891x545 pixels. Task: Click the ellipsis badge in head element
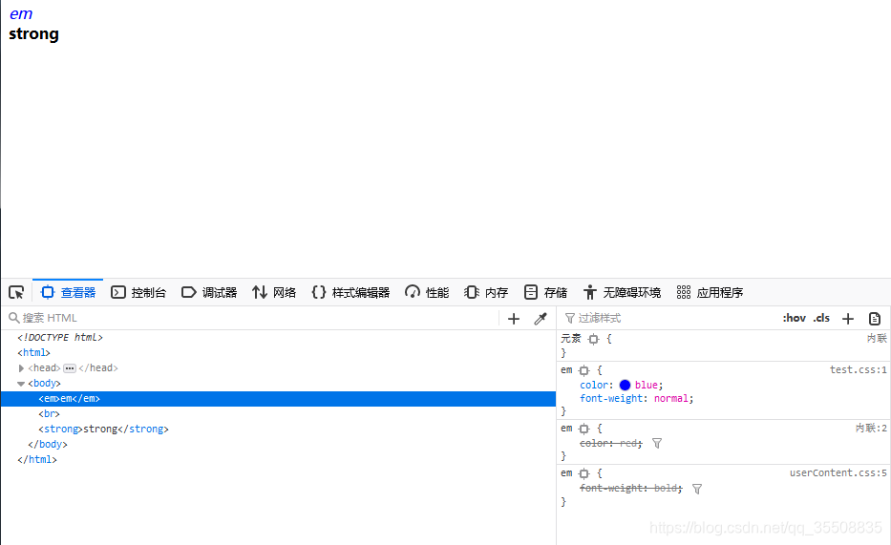[x=70, y=368]
